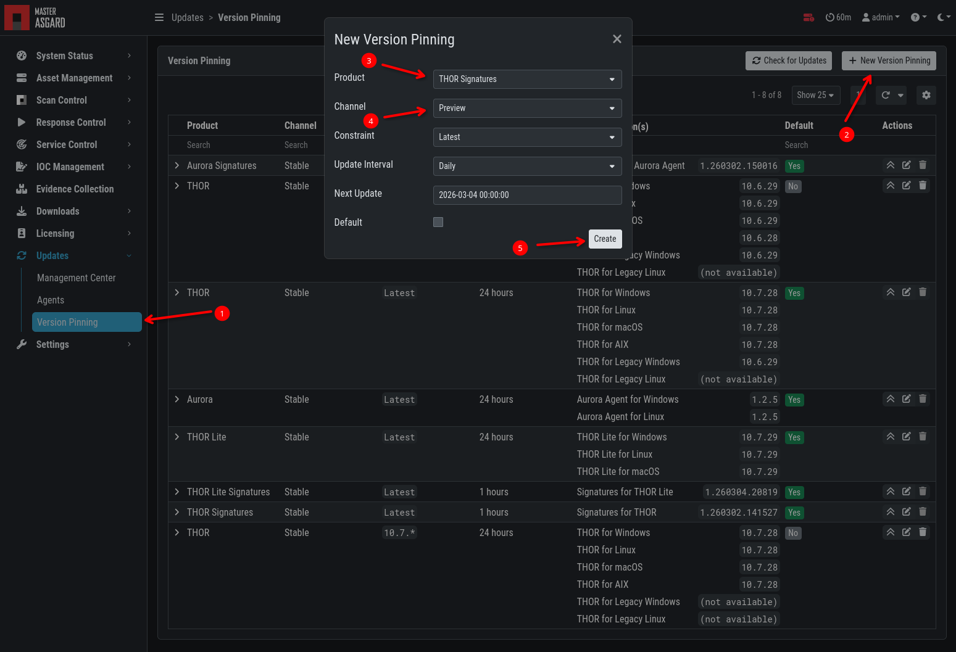Open the admin user dropdown
Screen dimensions: 956x652
click(x=881, y=17)
